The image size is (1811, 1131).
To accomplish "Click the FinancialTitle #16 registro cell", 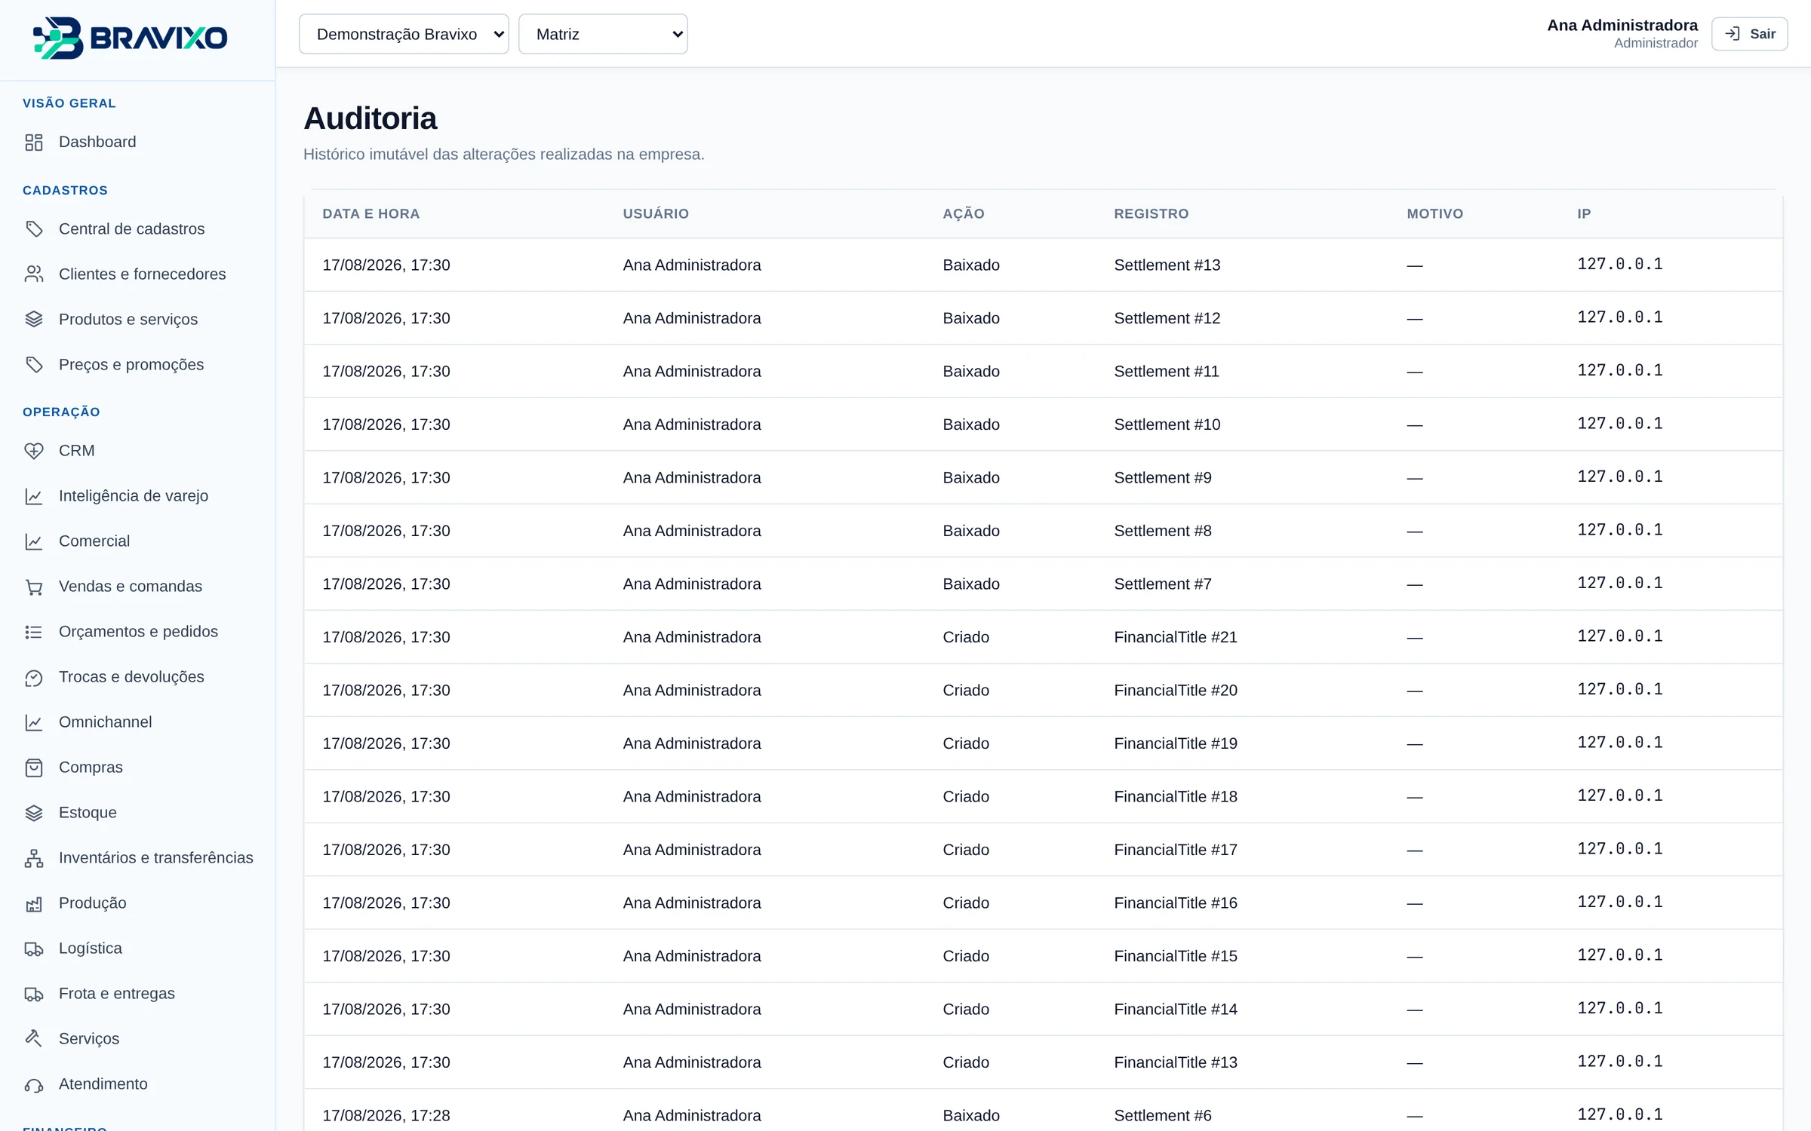I will pos(1176,903).
